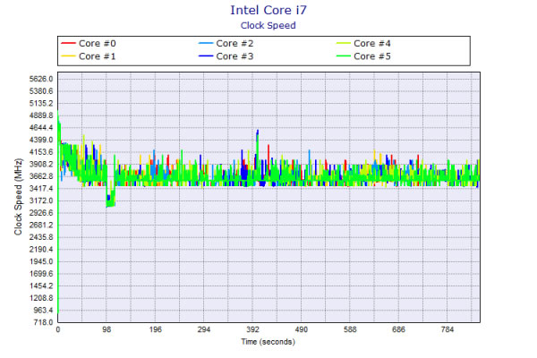
Task: Click the 5135.2 y-axis value
Action: coord(41,104)
